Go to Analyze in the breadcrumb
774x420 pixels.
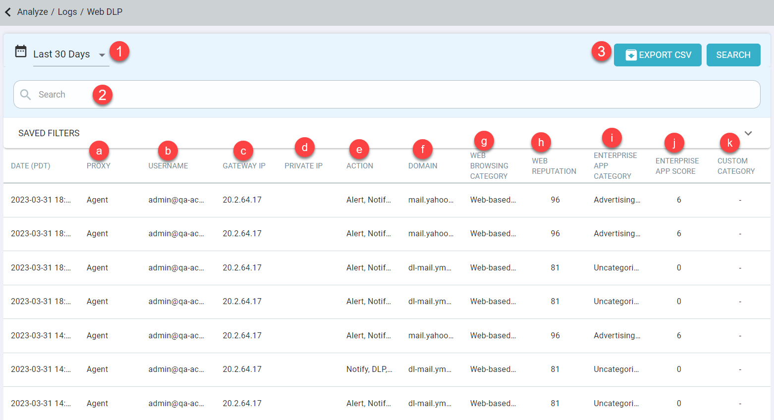tap(33, 12)
